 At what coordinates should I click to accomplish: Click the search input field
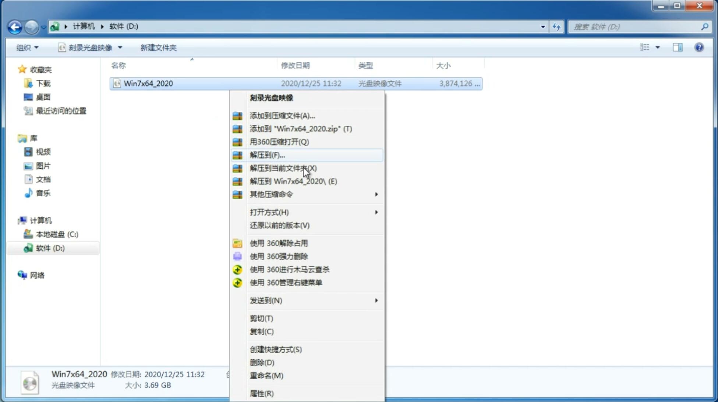coord(636,26)
